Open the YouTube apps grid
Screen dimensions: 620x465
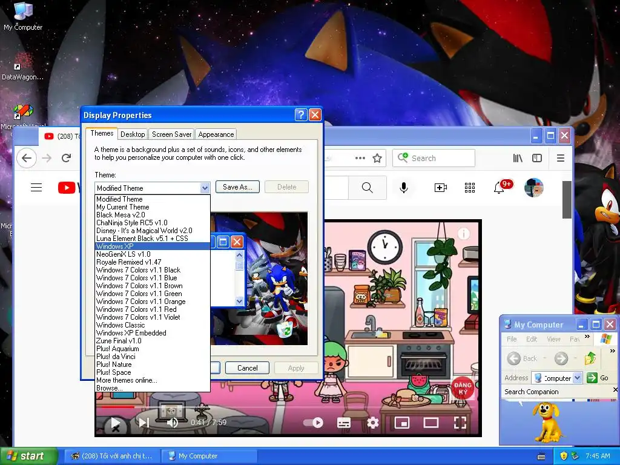tap(470, 188)
